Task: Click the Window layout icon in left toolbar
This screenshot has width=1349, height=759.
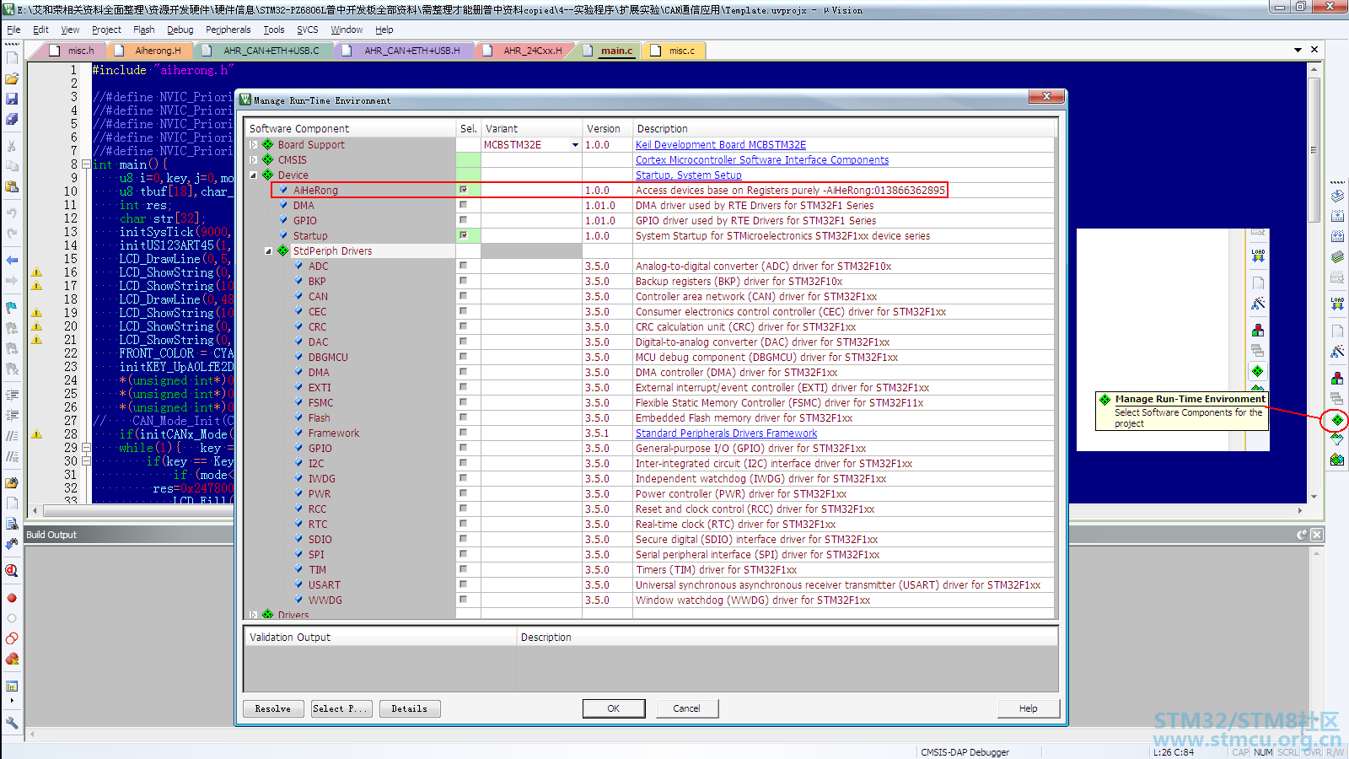Action: [12, 686]
